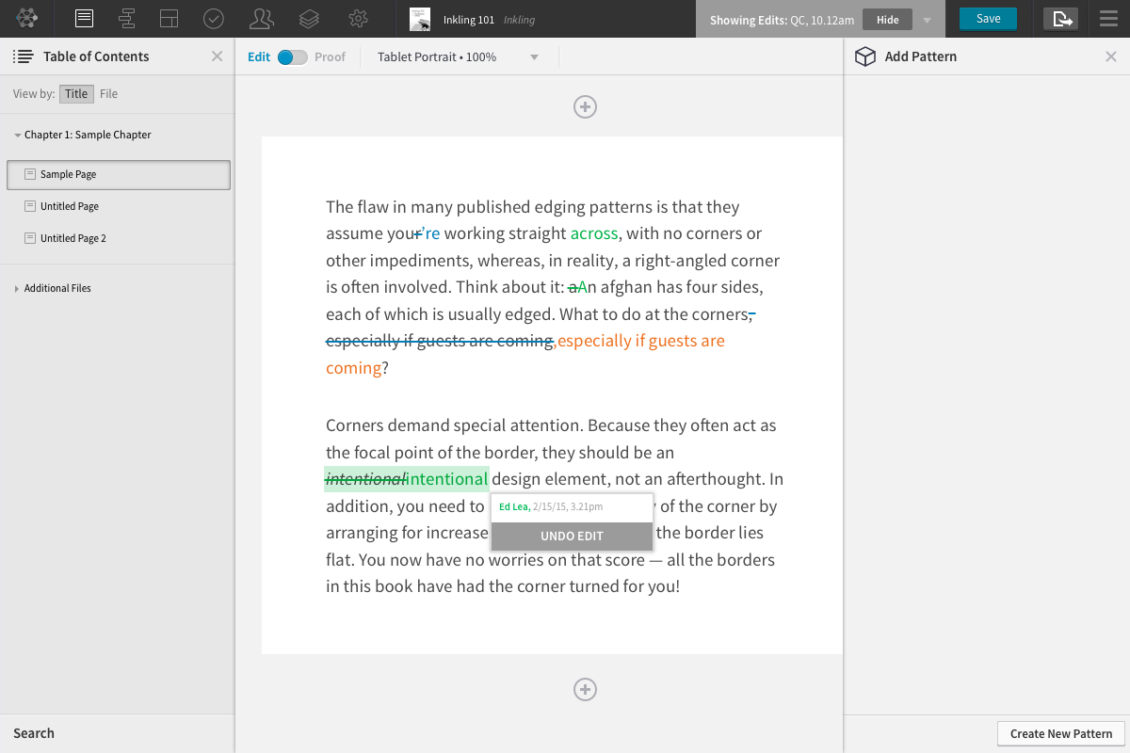Image resolution: width=1130 pixels, height=753 pixels.
Task: View contents by Title
Action: click(x=76, y=94)
